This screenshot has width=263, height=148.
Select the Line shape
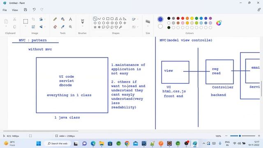point(95,18)
